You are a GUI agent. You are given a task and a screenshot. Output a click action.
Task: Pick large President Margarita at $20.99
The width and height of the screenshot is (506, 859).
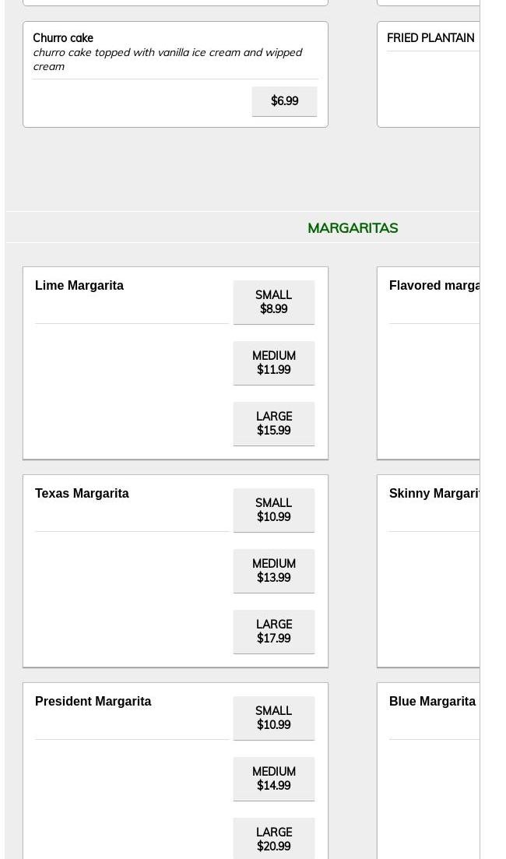coord(274,840)
